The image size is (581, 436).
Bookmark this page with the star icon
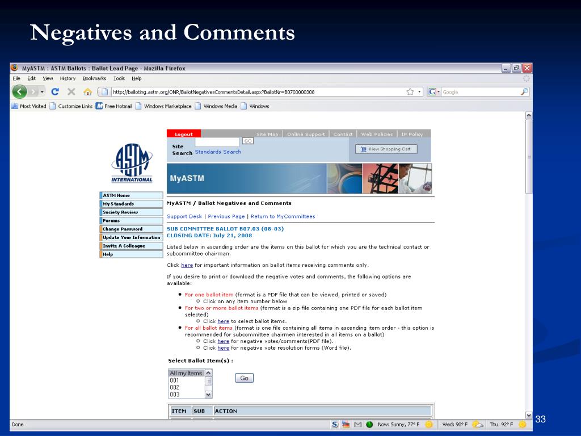410,91
